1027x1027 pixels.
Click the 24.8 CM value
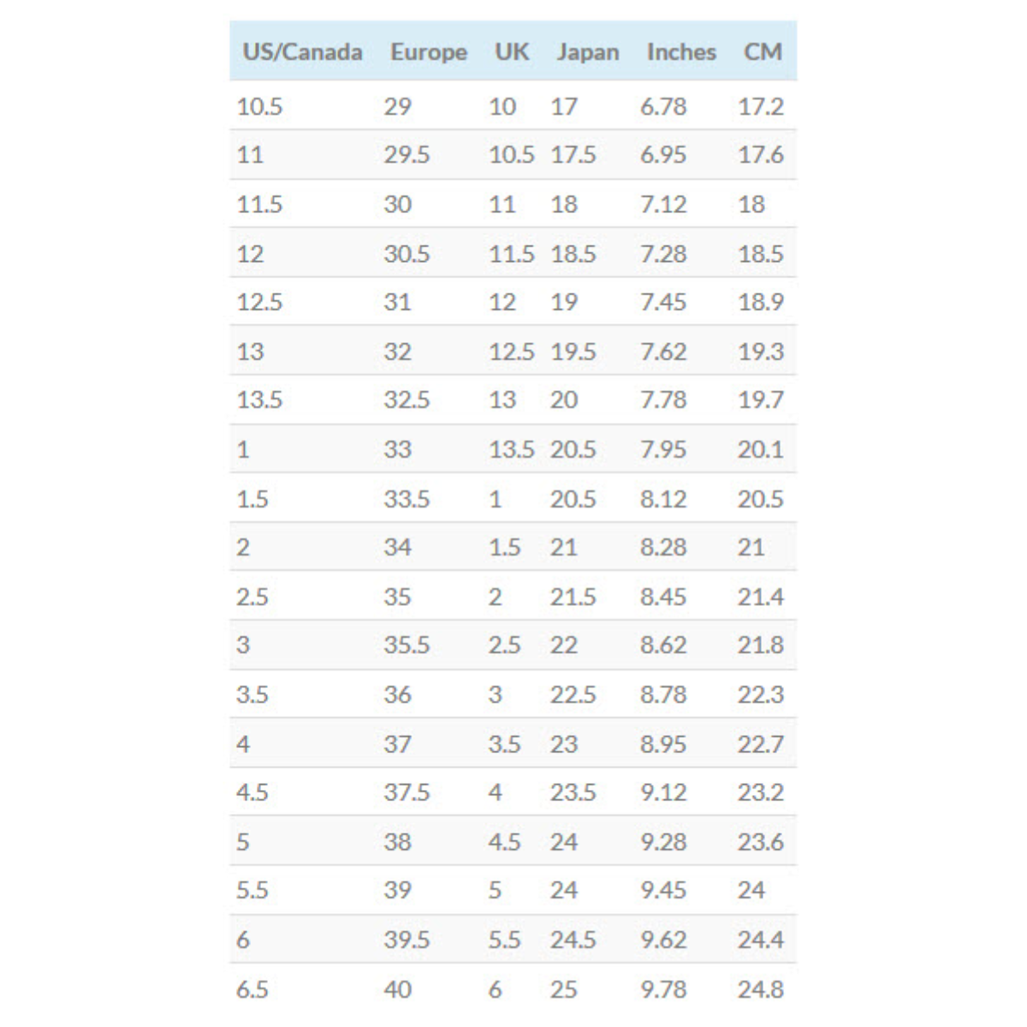tap(761, 989)
